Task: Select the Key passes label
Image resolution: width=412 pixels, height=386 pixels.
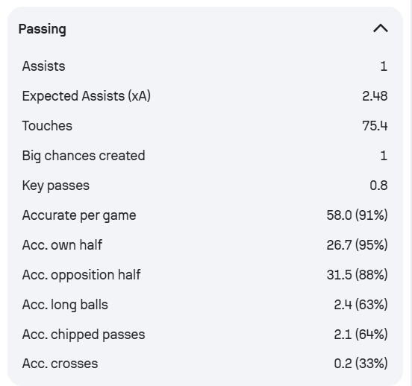Action: click(56, 186)
